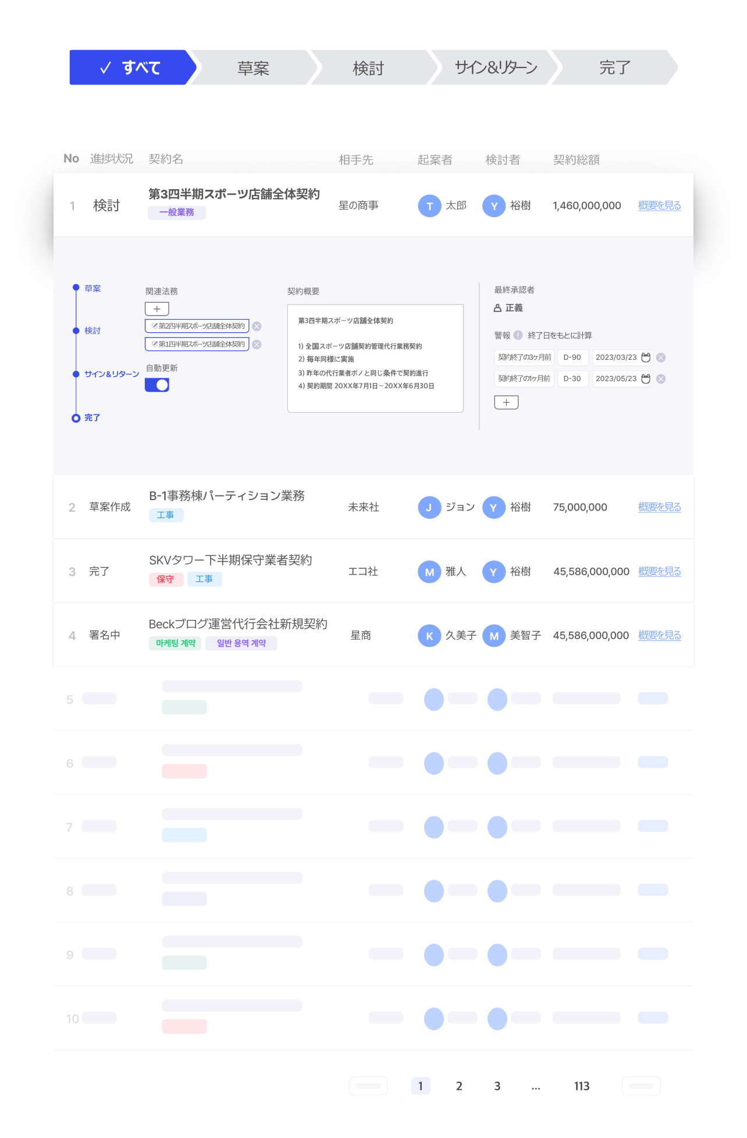Open calendar for the 2023/03/23 alert date
This screenshot has width=747, height=1138.
click(x=645, y=357)
